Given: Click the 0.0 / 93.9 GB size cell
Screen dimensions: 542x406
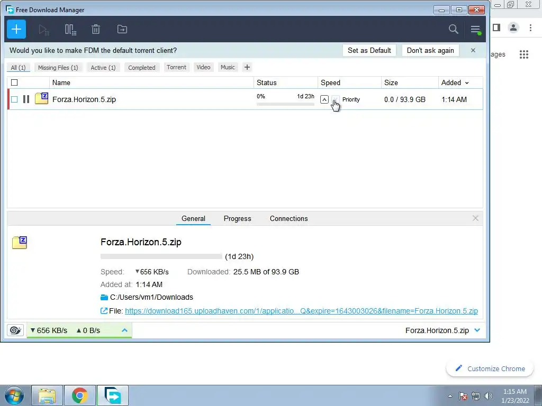Looking at the screenshot, I should point(405,99).
